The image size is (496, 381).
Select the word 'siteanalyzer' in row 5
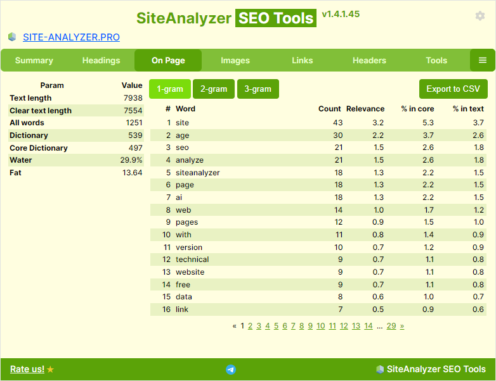click(x=198, y=173)
